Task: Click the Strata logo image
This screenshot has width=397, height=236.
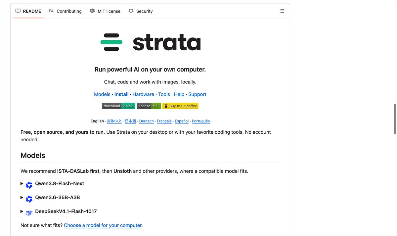Action: [x=150, y=42]
